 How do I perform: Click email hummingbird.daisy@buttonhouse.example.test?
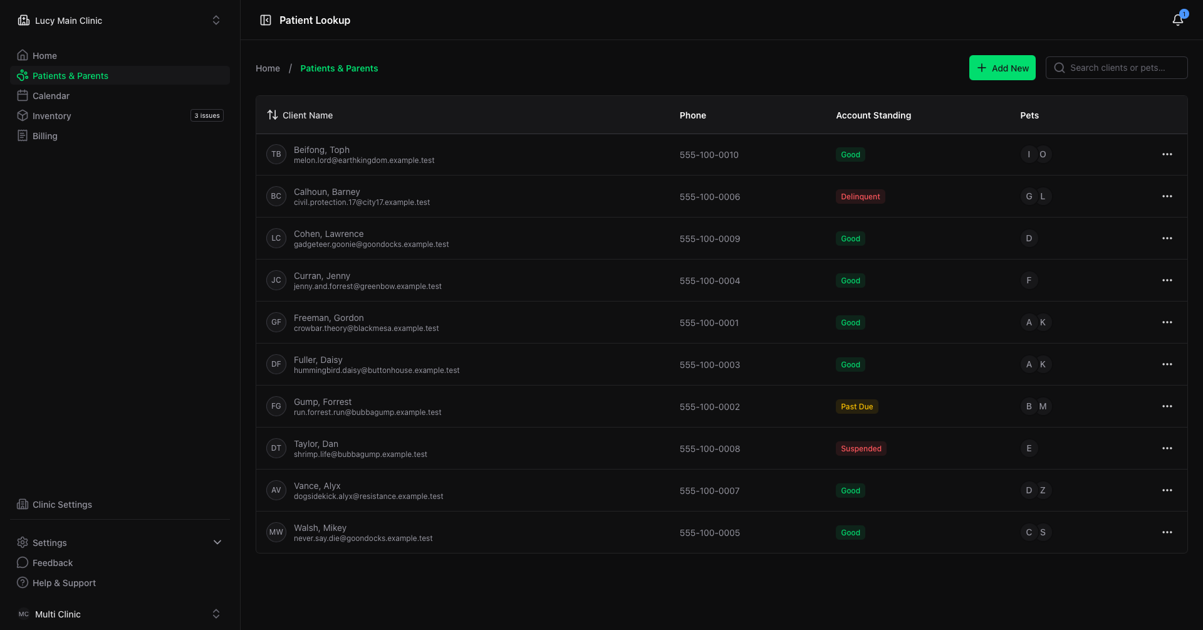click(377, 370)
